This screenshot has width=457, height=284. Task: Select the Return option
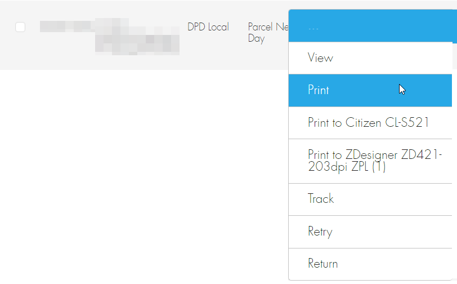[370, 264]
